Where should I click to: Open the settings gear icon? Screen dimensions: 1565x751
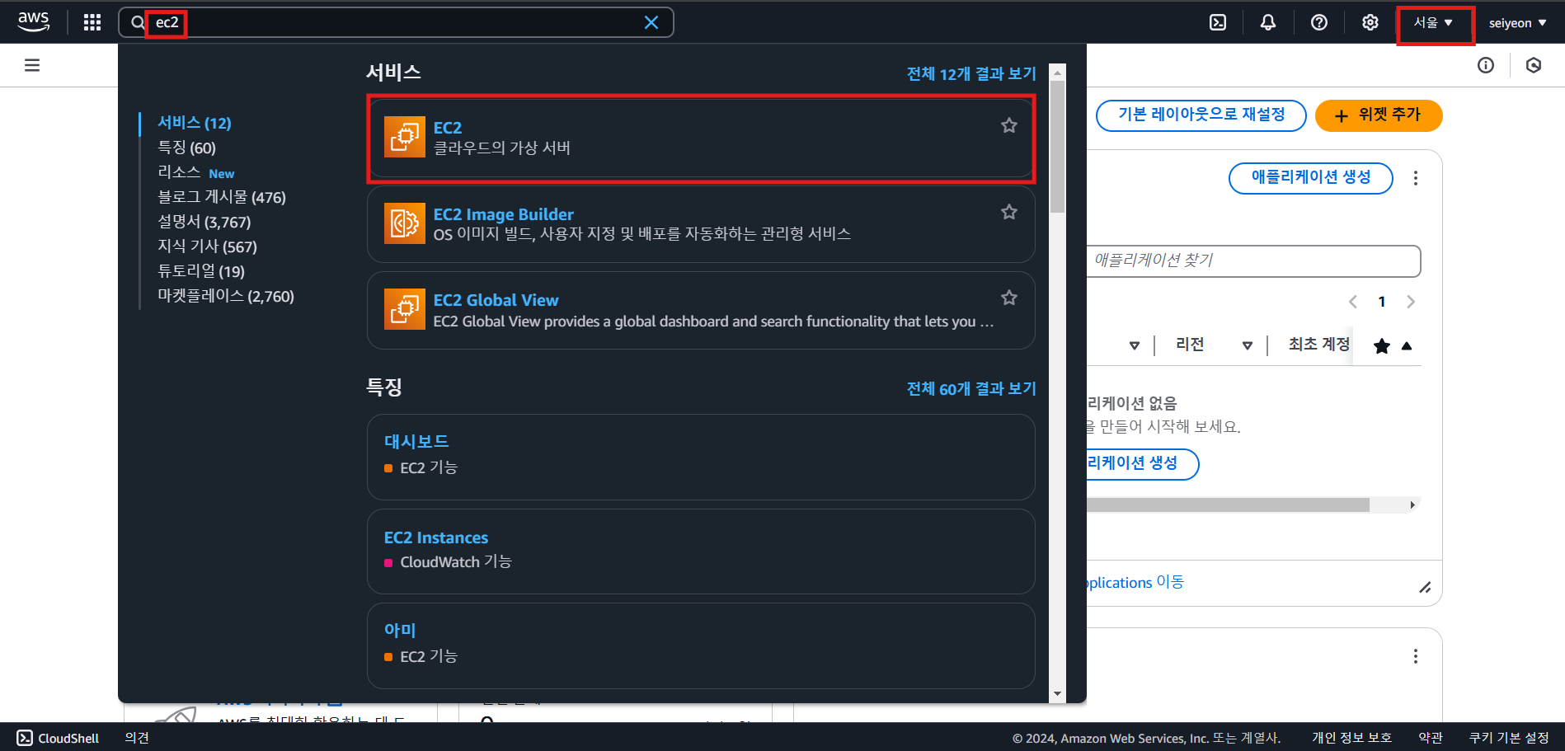coord(1370,23)
